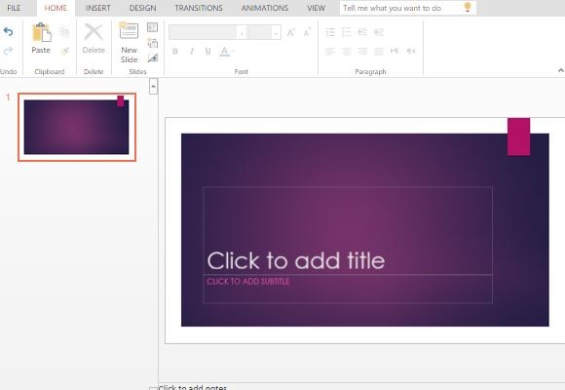
Task: Click the Redo arrow icon
Action: [8, 51]
